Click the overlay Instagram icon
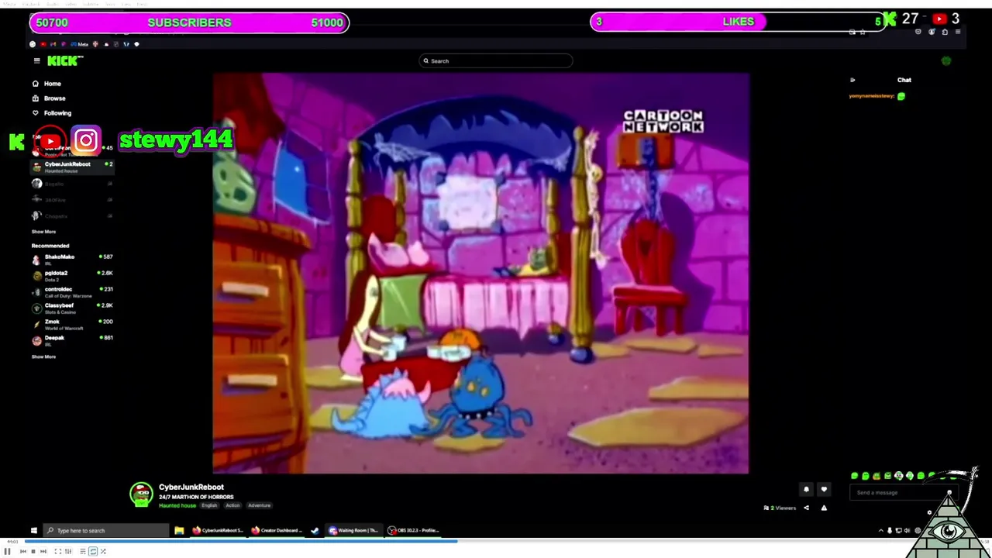992x558 pixels. [x=86, y=140]
